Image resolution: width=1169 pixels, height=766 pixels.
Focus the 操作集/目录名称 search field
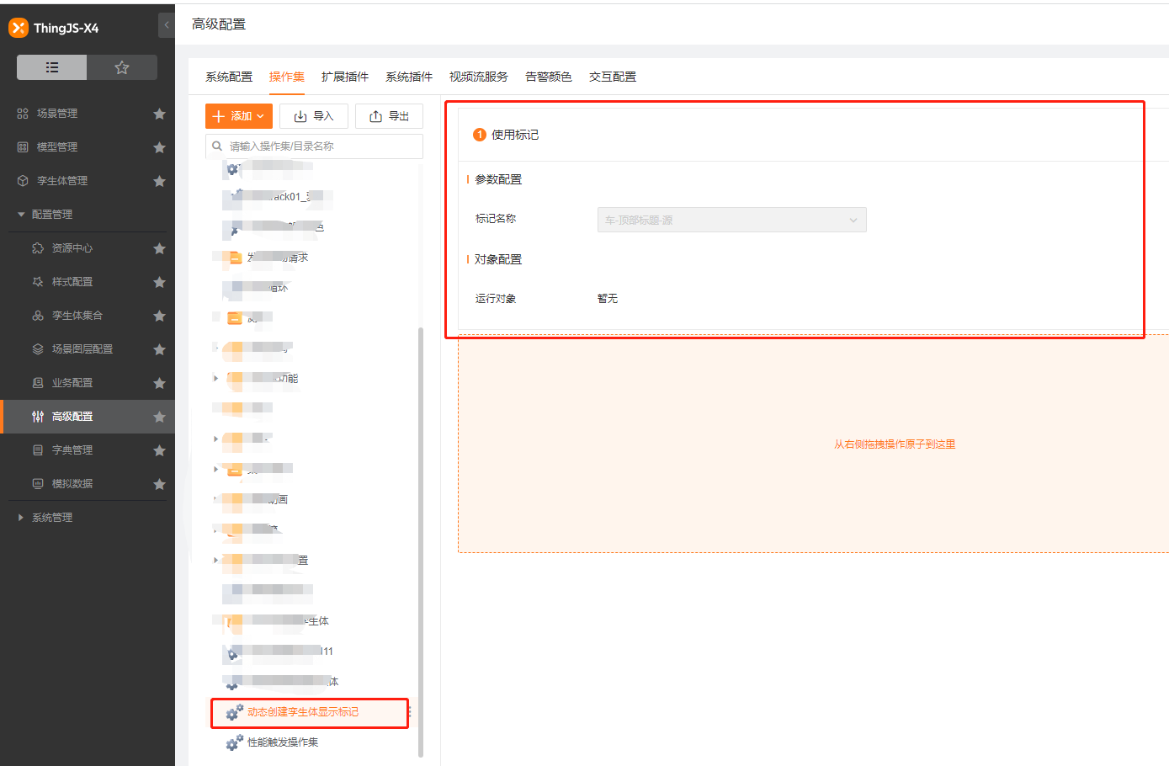pyautogui.click(x=314, y=146)
